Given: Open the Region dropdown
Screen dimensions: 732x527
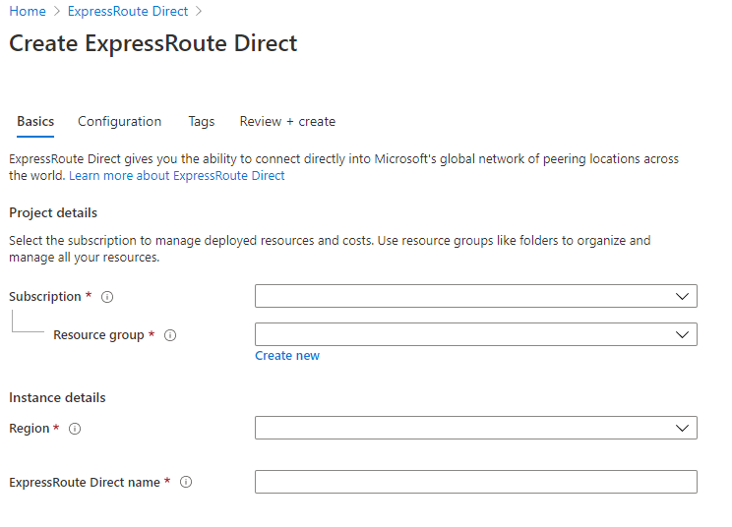Looking at the screenshot, I should (476, 428).
